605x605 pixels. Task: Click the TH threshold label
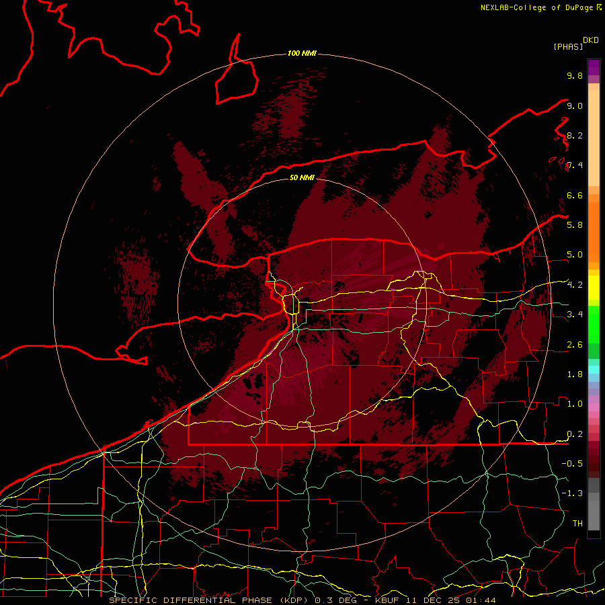577,523
